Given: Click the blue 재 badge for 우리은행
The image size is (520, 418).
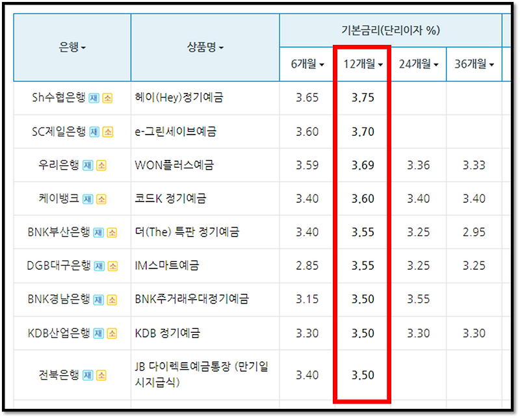Looking at the screenshot, I should pos(88,165).
